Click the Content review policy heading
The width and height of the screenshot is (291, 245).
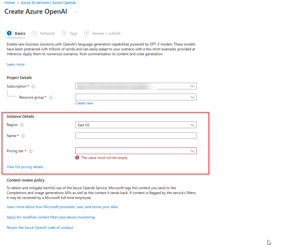pos(26,180)
